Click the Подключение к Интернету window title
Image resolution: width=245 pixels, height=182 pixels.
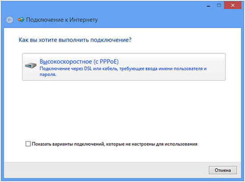62,20
